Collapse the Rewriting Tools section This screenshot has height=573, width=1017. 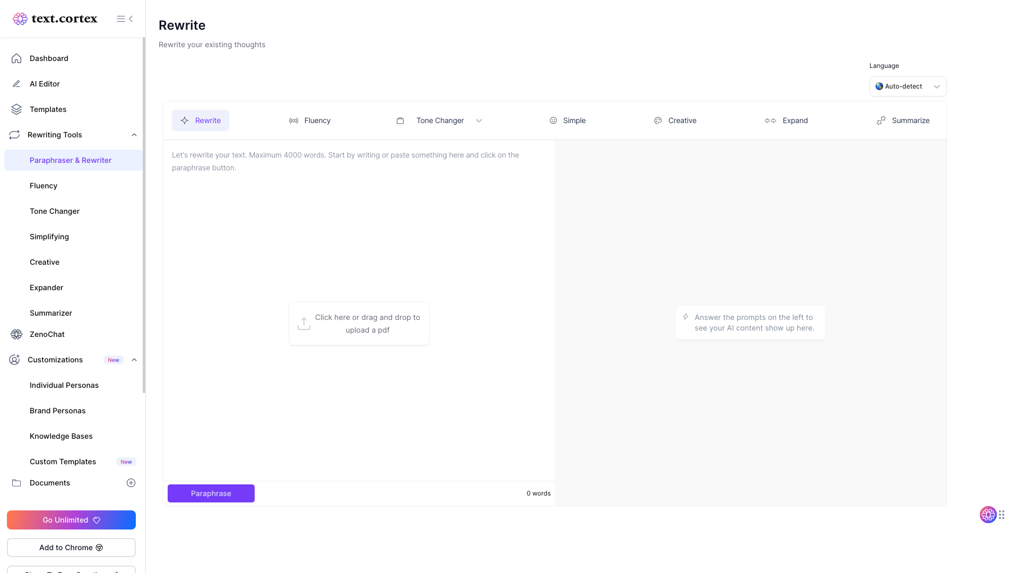pos(134,135)
